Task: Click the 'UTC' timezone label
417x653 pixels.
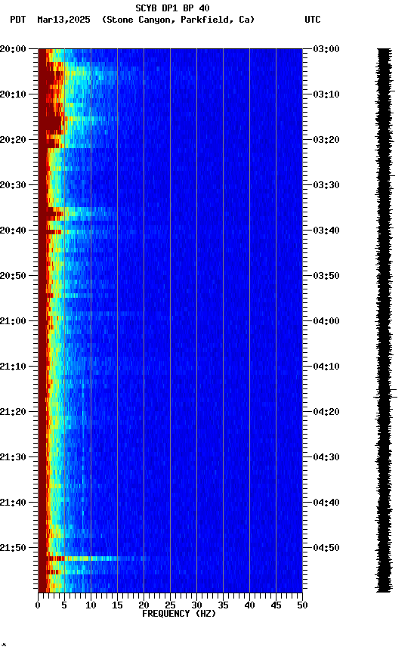Action: (x=313, y=20)
